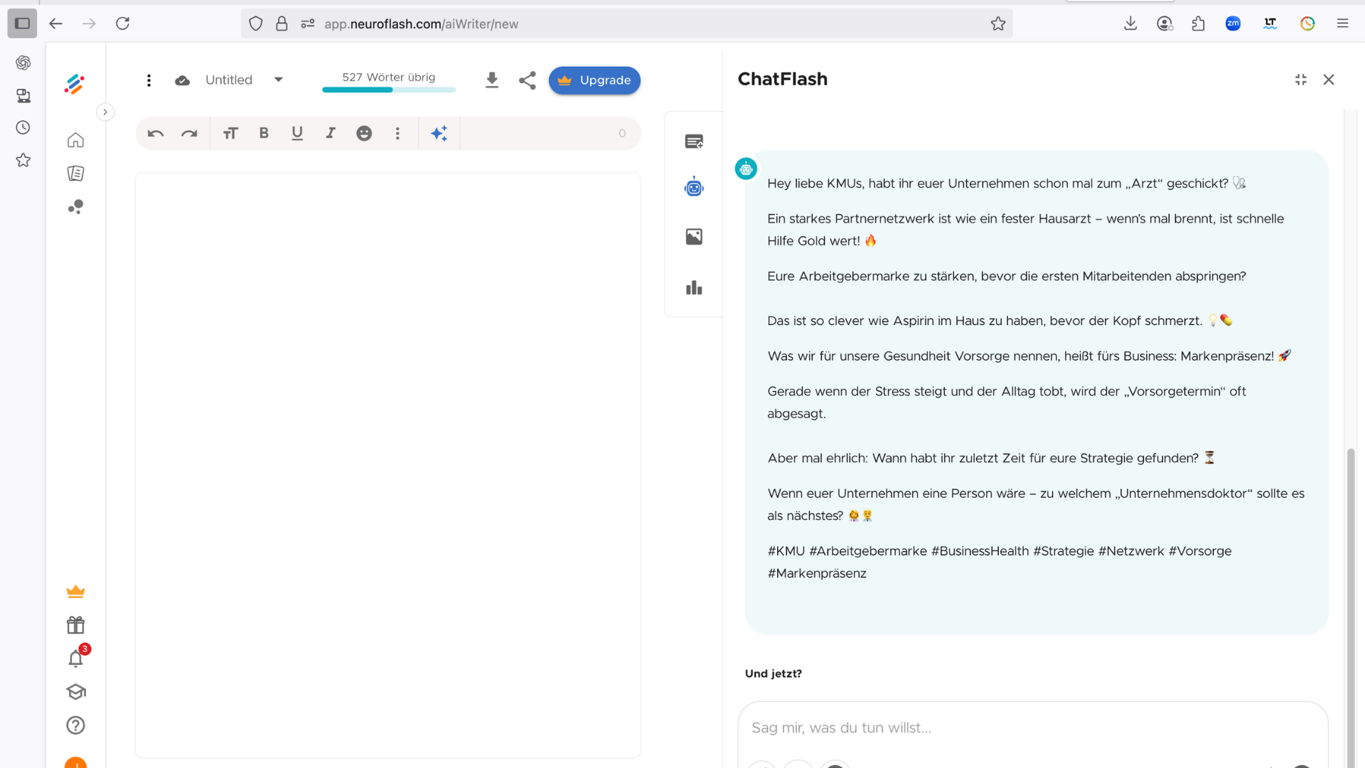1365x768 pixels.
Task: Click the Upgrade button
Action: click(594, 80)
